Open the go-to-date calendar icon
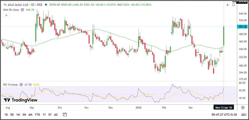The width and height of the screenshot is (249, 120). click(x=65, y=114)
